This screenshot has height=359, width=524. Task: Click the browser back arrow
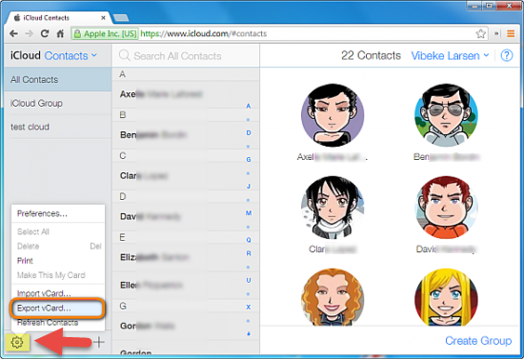pyautogui.click(x=13, y=33)
